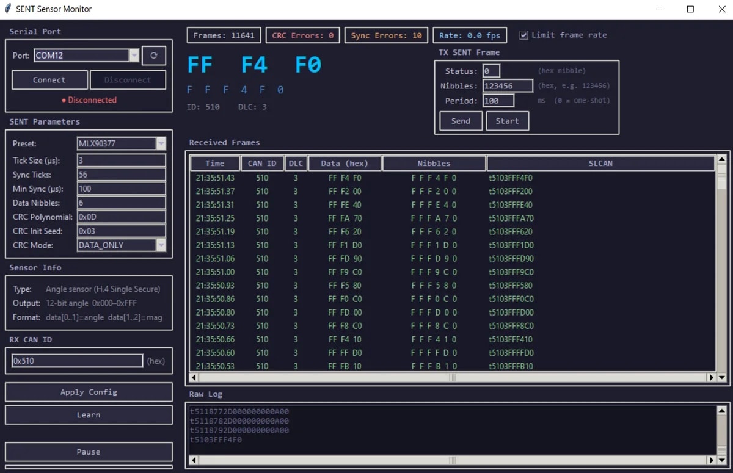The height and width of the screenshot is (473, 733).
Task: Click the CRC Init Seed field
Action: coord(122,231)
